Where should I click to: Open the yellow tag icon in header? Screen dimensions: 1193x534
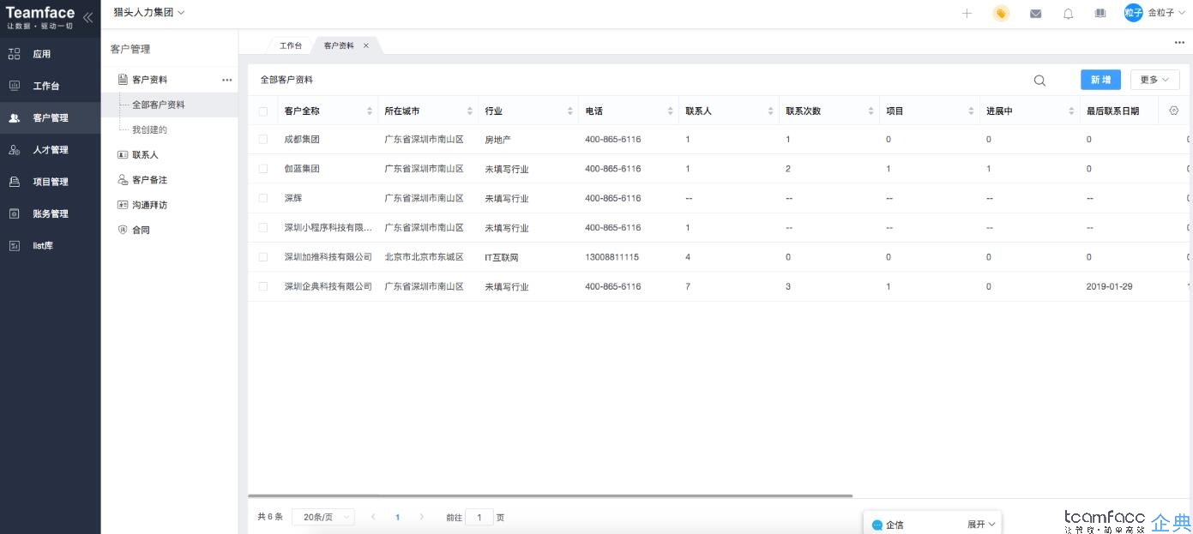pos(1000,14)
